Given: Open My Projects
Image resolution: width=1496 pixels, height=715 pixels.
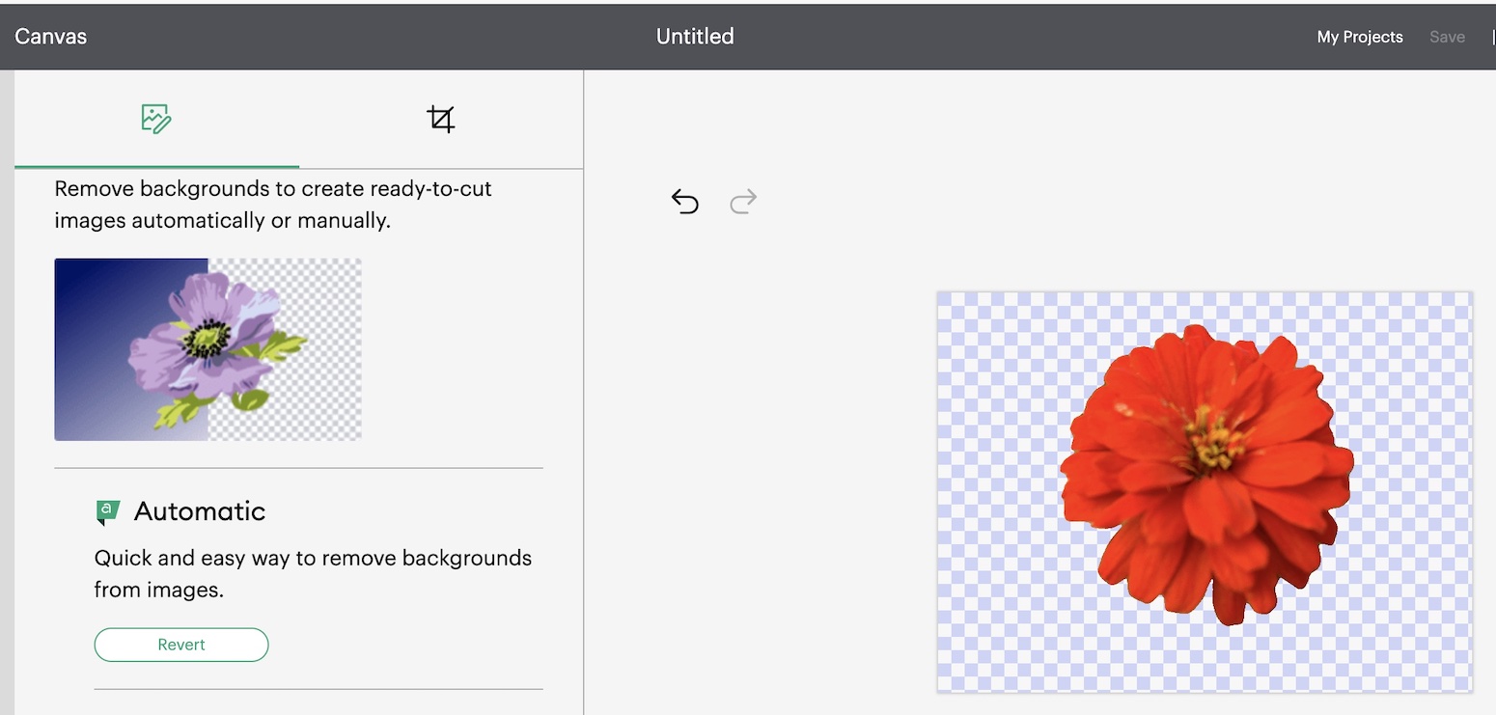Looking at the screenshot, I should coord(1360,37).
